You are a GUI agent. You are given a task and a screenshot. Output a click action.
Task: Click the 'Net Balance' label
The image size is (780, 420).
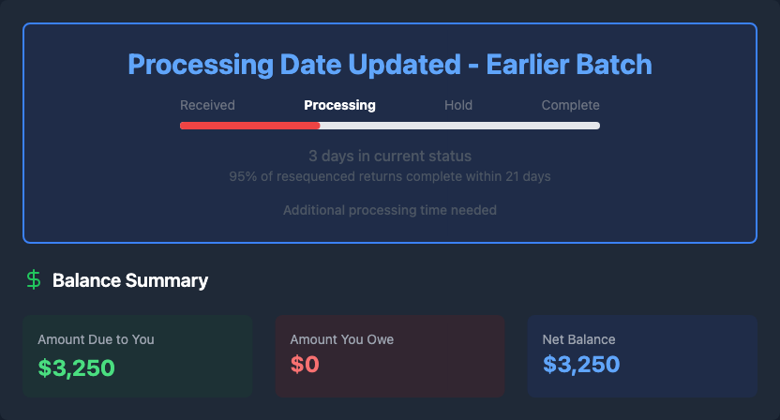coord(578,339)
